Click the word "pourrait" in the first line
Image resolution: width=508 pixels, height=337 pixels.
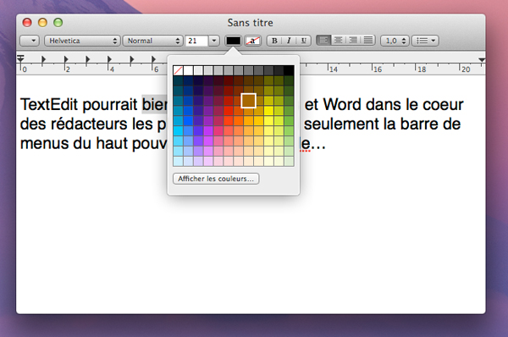click(110, 105)
